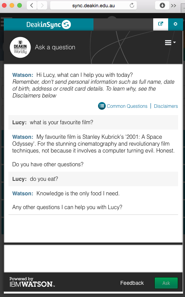Go back with browser back arrow
The height and width of the screenshot is (297, 185).
pyautogui.click(x=32, y=5)
